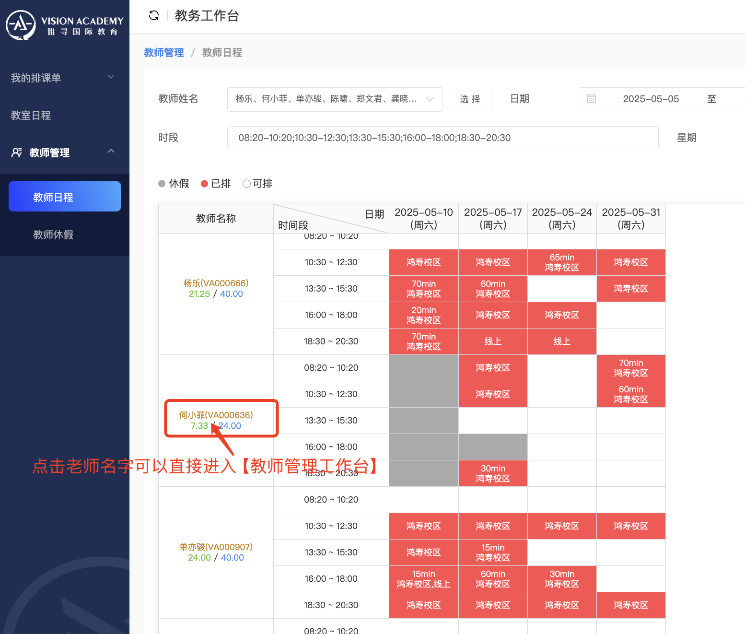Open 教室日程 in the sidebar
Image resolution: width=745 pixels, height=634 pixels.
[31, 115]
